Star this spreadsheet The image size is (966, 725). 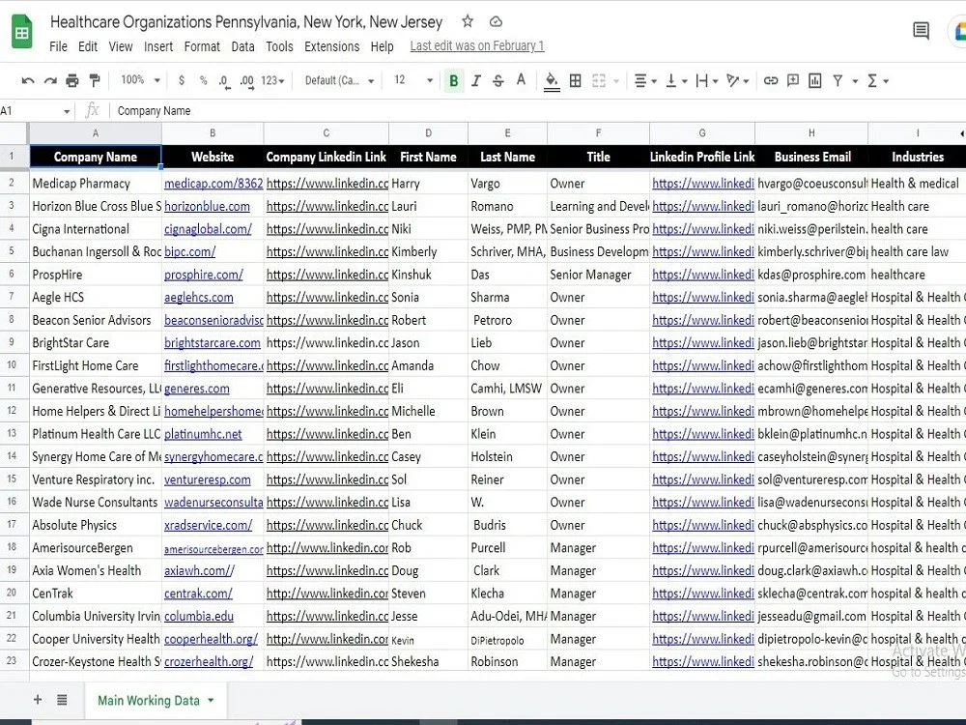[x=468, y=21]
